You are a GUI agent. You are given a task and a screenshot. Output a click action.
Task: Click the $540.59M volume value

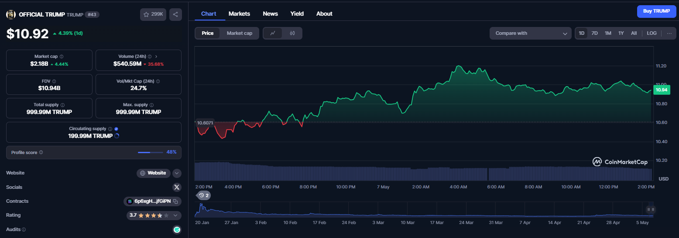127,64
